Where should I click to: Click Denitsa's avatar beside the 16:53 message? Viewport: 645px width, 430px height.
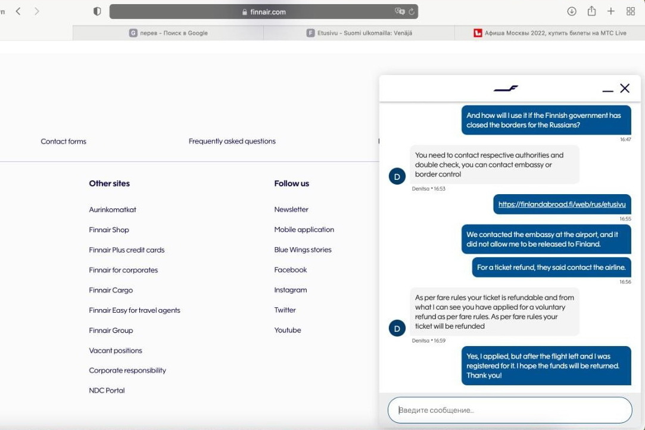pyautogui.click(x=397, y=176)
